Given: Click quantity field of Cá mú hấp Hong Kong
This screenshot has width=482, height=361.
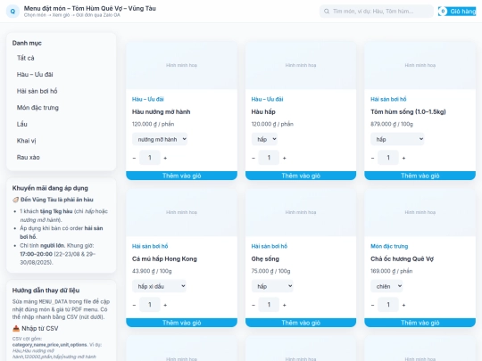Looking at the screenshot, I should 150,305.
